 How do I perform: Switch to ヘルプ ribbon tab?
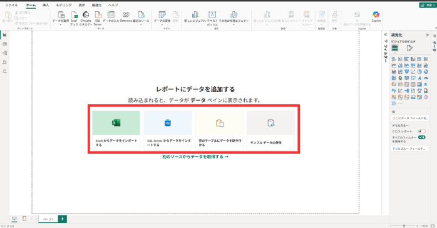click(113, 5)
